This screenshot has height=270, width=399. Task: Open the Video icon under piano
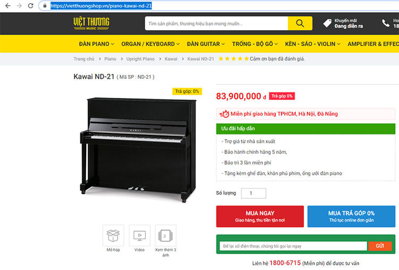[139, 235]
